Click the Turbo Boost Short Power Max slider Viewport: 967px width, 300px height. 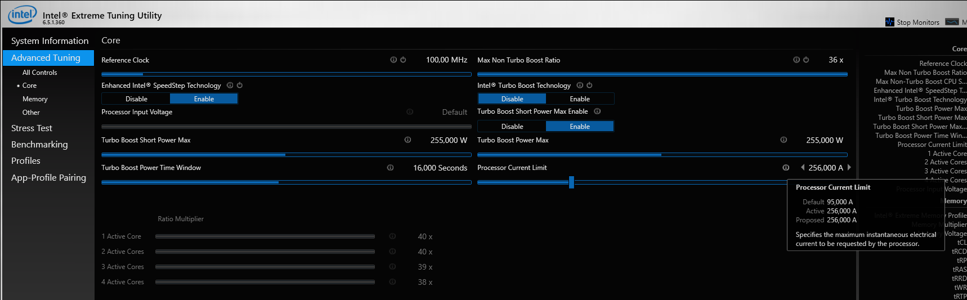286,154
